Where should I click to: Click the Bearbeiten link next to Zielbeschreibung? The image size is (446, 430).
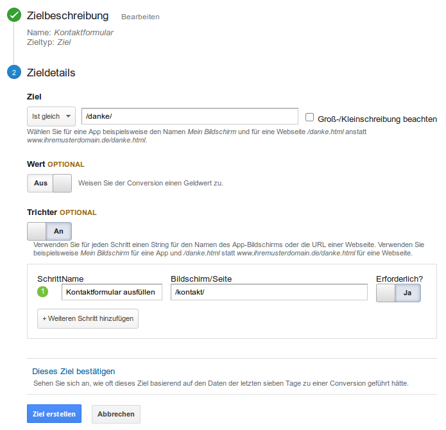tap(141, 17)
